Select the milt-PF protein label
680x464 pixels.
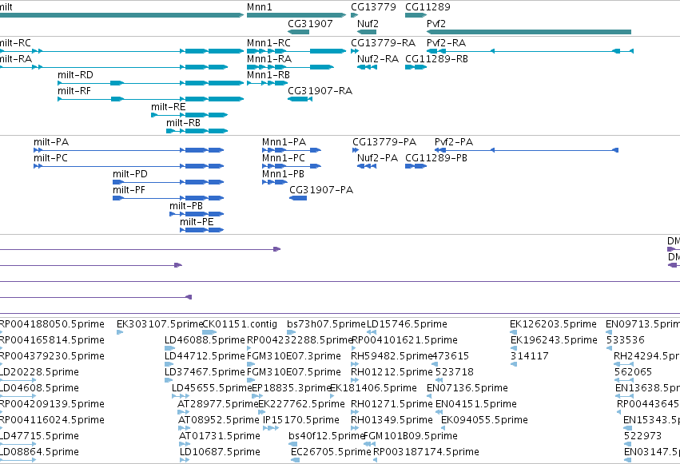click(129, 190)
